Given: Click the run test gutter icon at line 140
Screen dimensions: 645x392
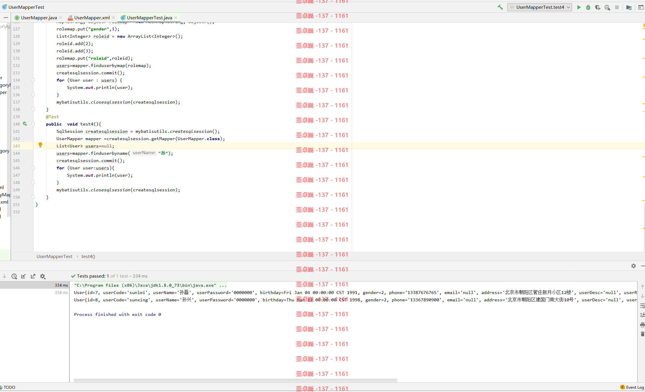Looking at the screenshot, I should (x=25, y=124).
